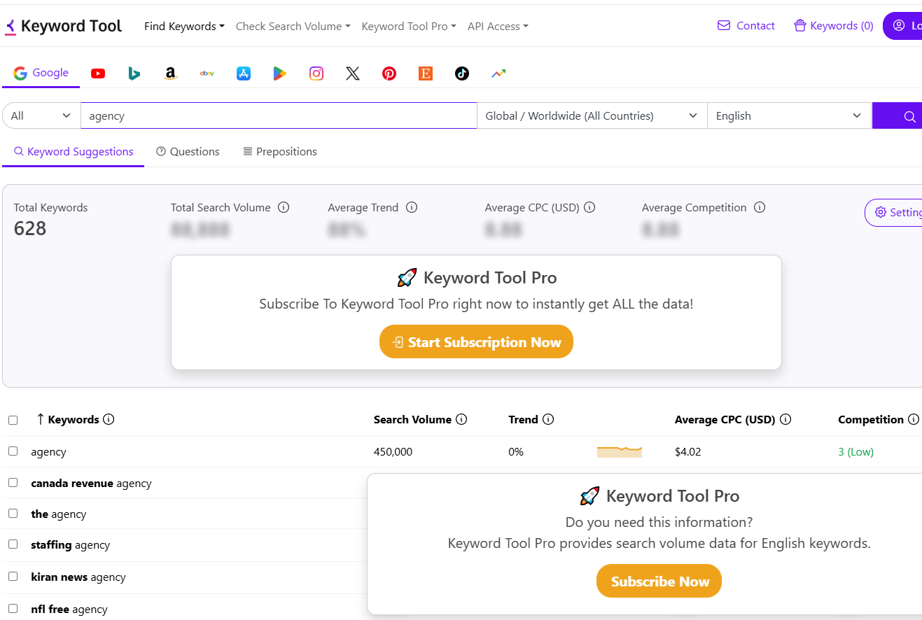Click info icon beside Search Volume header
The height and width of the screenshot is (620, 922).
tap(461, 420)
